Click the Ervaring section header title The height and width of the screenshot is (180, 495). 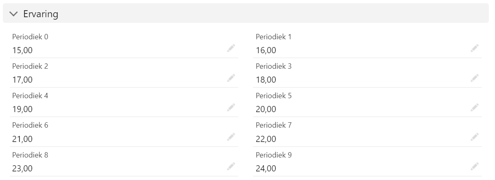coord(41,14)
